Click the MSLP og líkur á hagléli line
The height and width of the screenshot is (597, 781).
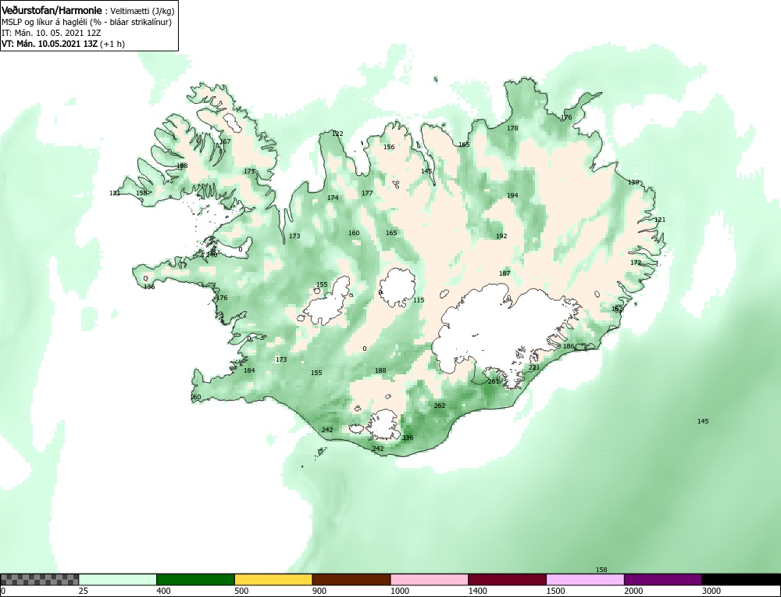coord(87,22)
